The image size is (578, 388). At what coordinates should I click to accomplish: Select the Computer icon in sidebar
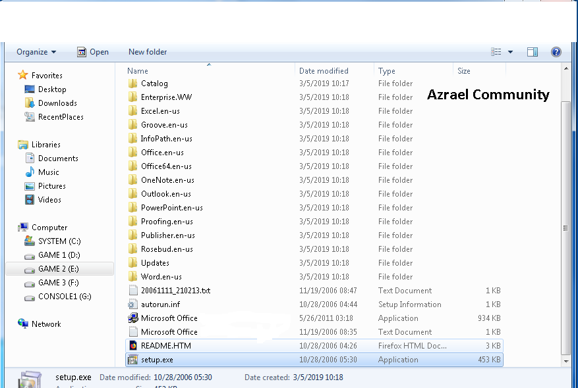coord(23,228)
